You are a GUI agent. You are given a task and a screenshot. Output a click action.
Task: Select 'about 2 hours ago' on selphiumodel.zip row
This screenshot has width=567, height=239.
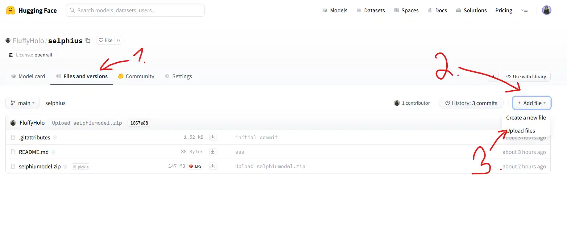tap(524, 167)
